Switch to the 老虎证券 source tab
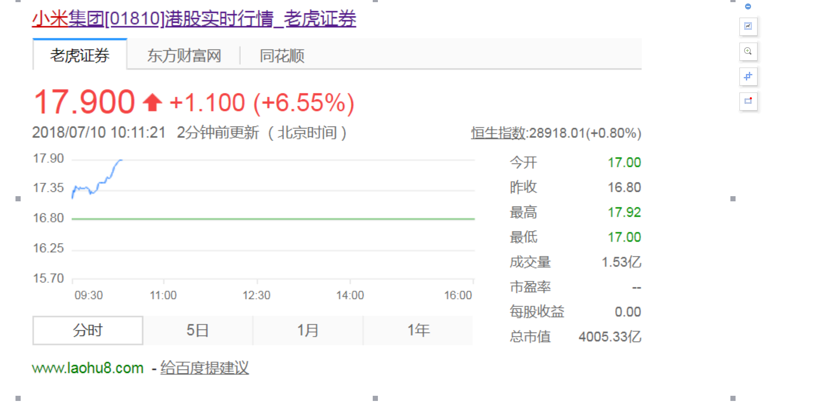838x416 pixels. (80, 55)
